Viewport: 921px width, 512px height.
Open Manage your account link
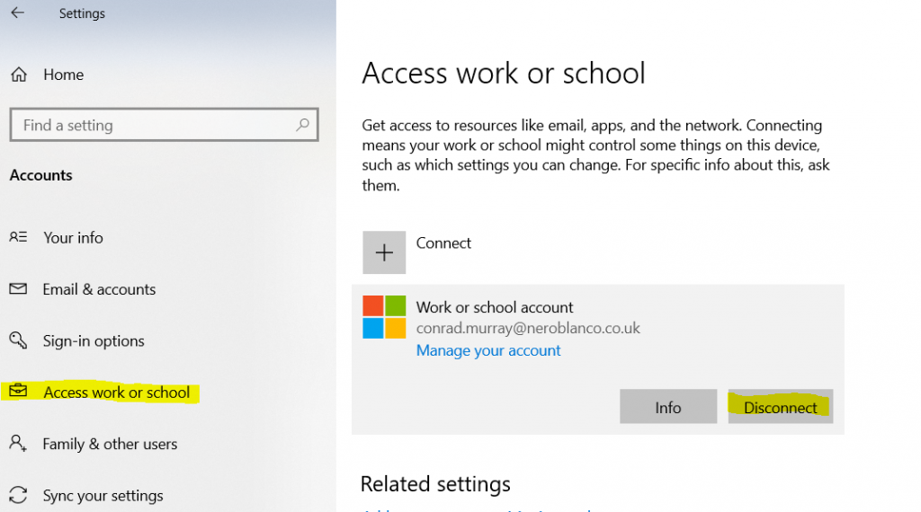point(488,350)
